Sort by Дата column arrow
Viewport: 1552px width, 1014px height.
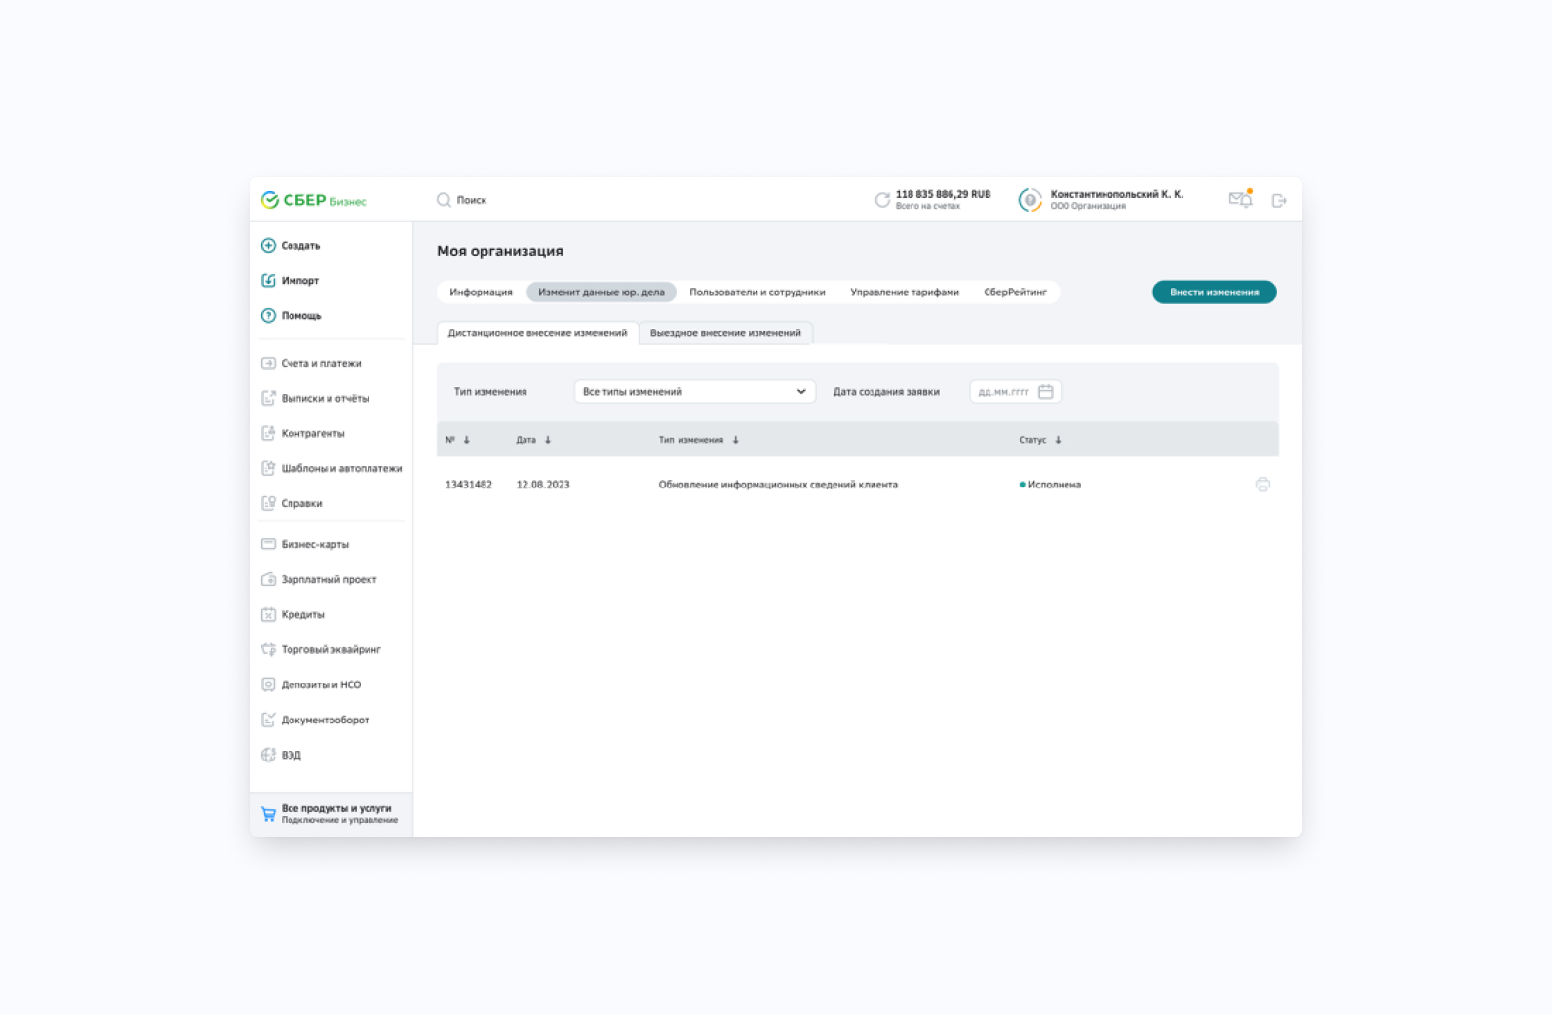click(x=548, y=440)
